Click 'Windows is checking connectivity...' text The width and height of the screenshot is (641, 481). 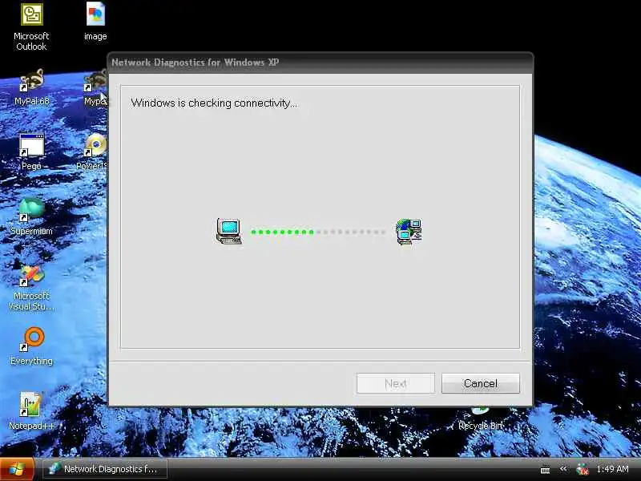pos(214,103)
